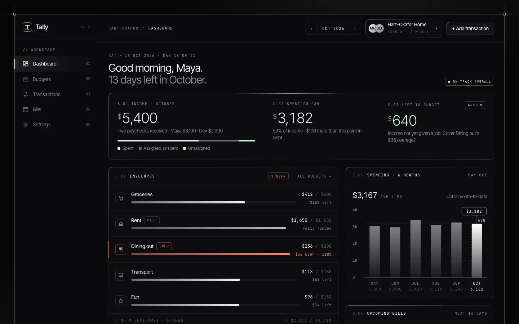This screenshot has width=519, height=324.
Task: Click the Tally logo icon
Action: (27, 27)
